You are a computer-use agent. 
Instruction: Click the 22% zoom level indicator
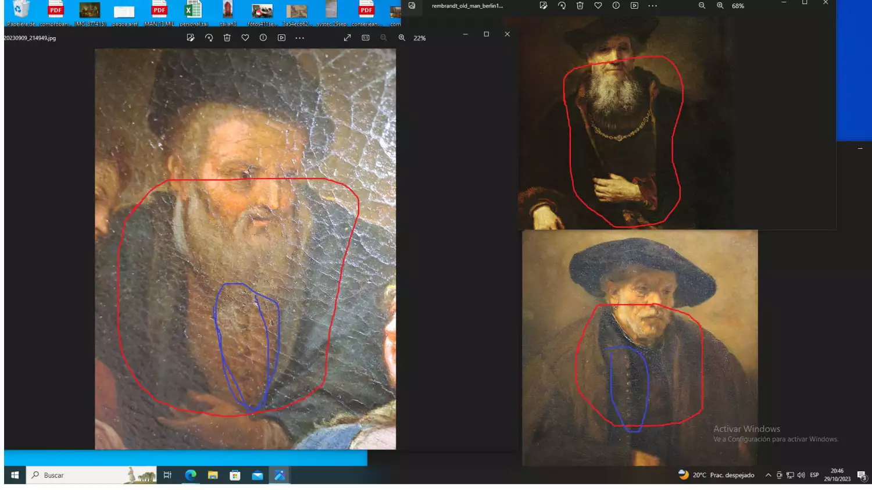(x=420, y=38)
